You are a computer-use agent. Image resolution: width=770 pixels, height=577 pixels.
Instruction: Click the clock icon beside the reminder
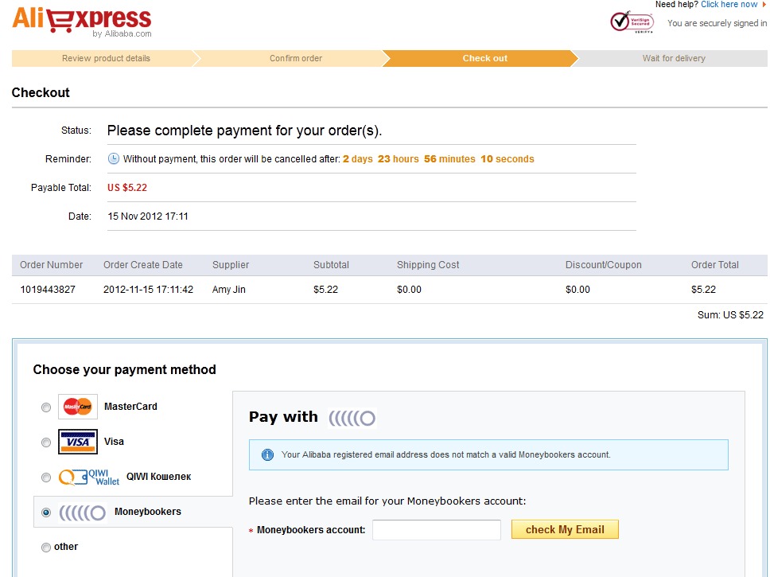pos(114,158)
